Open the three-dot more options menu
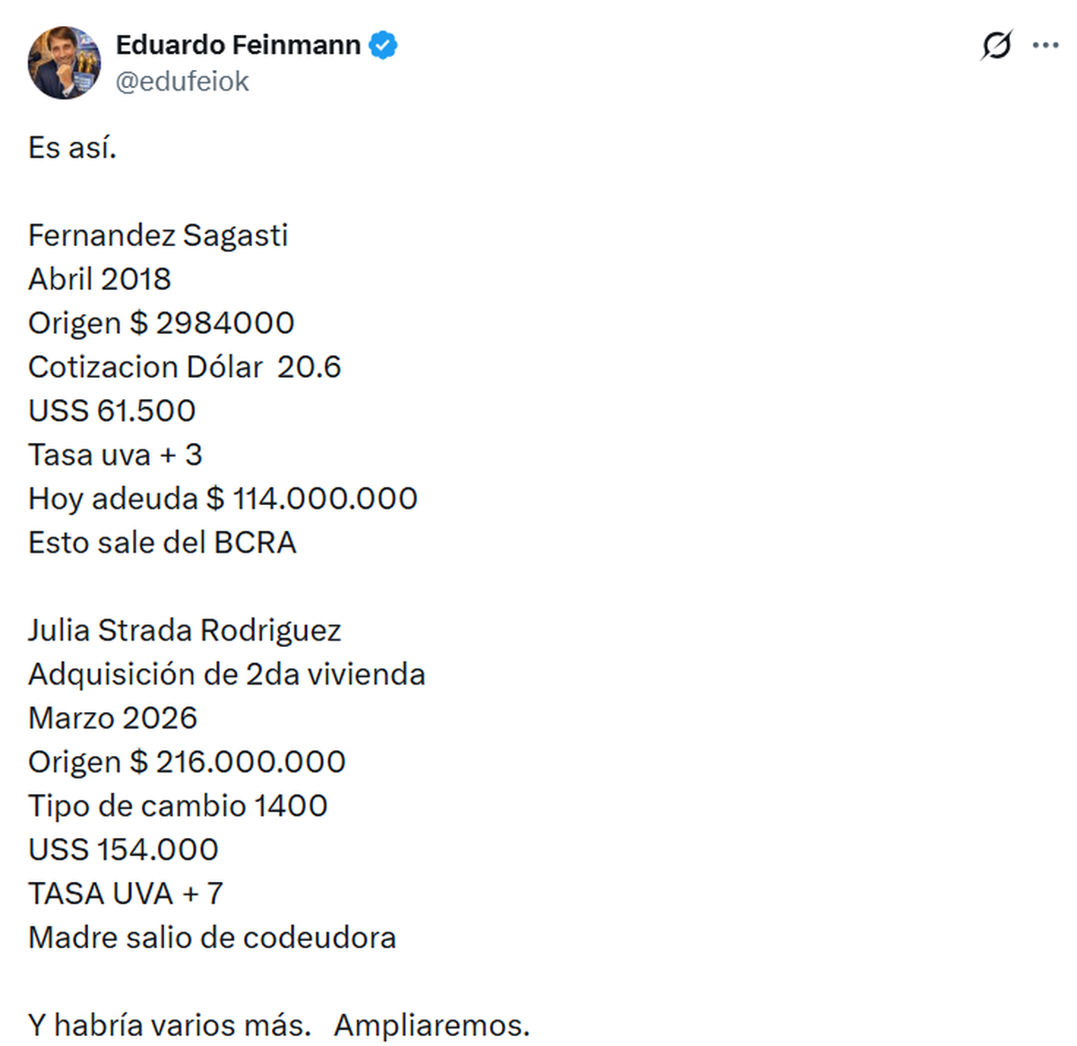The image size is (1077, 1046). point(1046,45)
